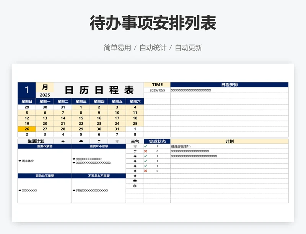Click the 重要&不紧急 quadrant header
This screenshot has width=306, height=234.
[x=99, y=146]
